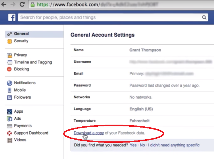Go to Timeline and Tagging settings

(x=33, y=62)
